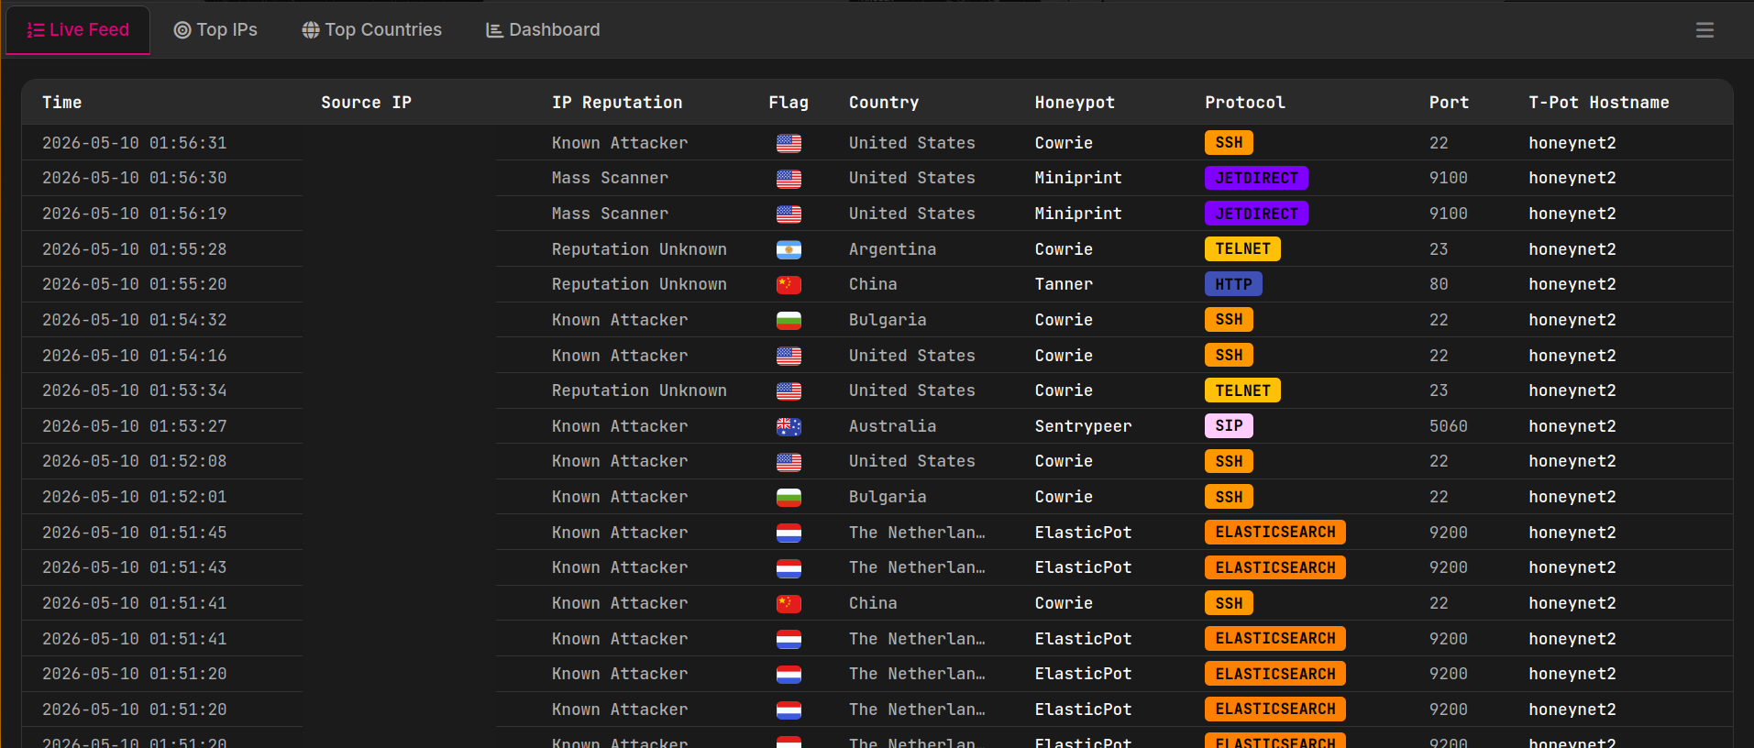Click the SIP protocol badge
Image resolution: width=1754 pixels, height=748 pixels.
pos(1229,426)
